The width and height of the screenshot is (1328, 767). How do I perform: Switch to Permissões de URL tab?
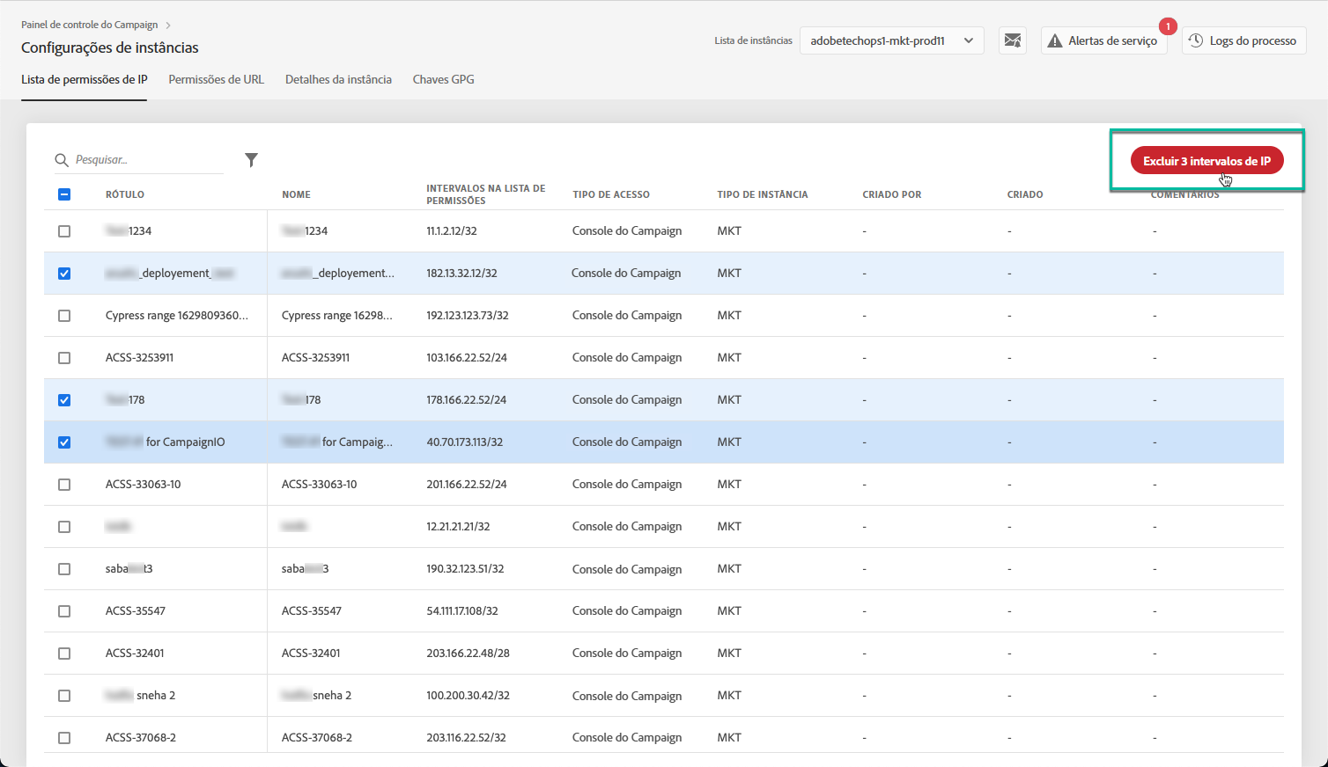point(216,79)
